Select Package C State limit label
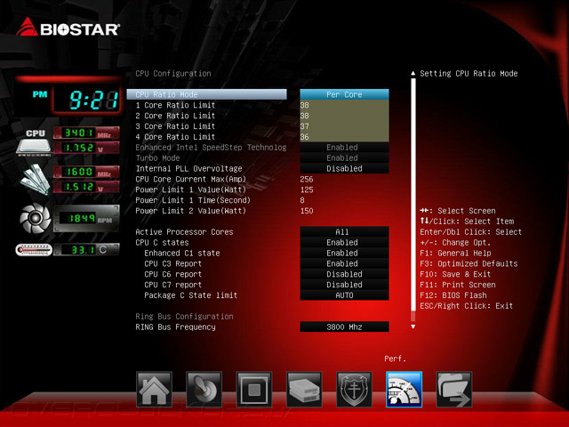Viewport: 569px width, 427px height. click(191, 295)
